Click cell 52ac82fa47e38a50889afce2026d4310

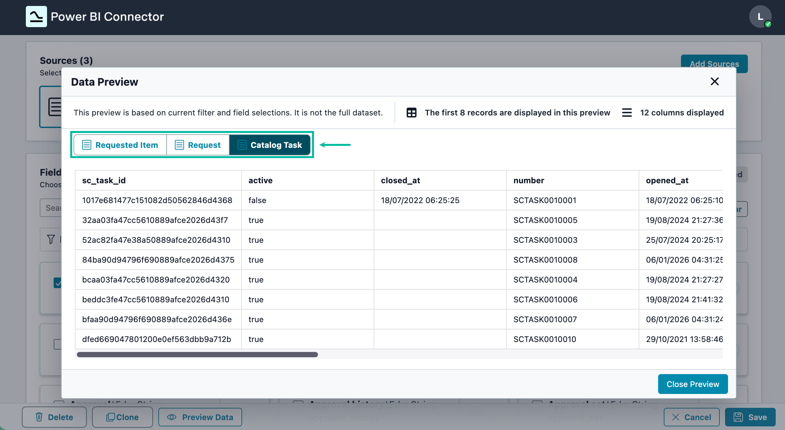click(158, 240)
